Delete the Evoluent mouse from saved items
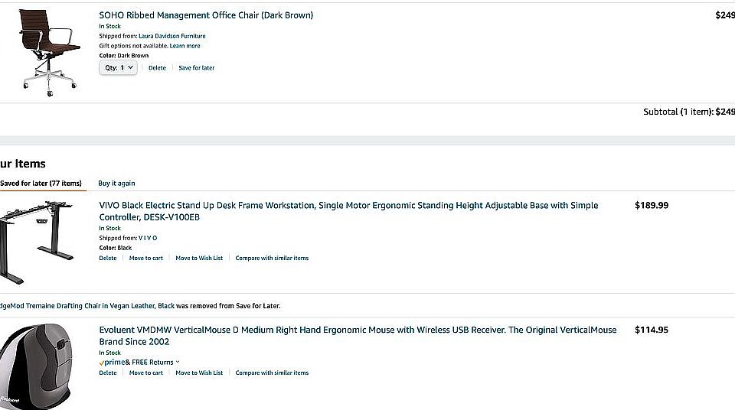This screenshot has width=735, height=410. pos(108,373)
